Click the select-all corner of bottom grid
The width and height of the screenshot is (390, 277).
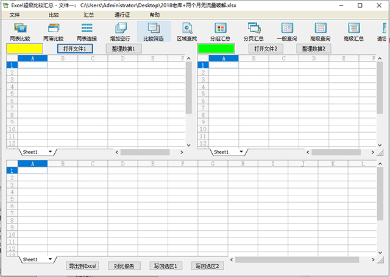pyautogui.click(x=12, y=164)
